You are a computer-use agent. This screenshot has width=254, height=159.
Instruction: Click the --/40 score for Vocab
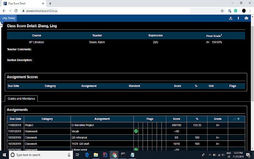pos(176,131)
